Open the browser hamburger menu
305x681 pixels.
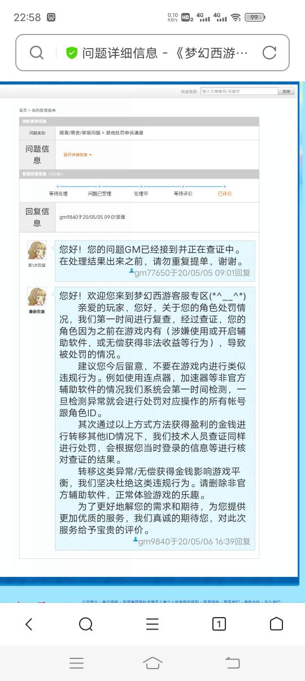(x=152, y=623)
